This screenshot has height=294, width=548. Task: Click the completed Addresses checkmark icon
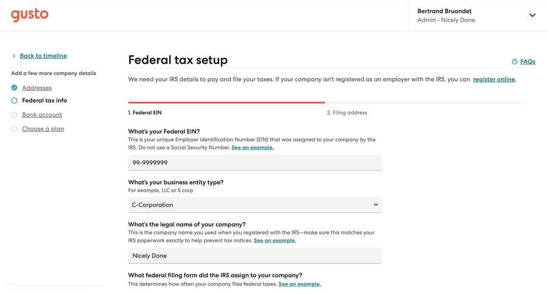tap(14, 87)
